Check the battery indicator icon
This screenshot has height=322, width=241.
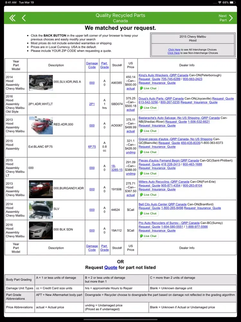(233, 3)
